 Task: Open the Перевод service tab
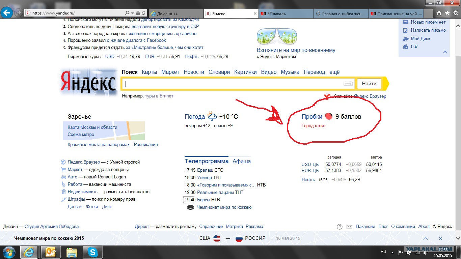[314, 72]
